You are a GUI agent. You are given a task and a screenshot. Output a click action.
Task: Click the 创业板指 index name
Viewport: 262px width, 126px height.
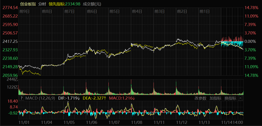coord(28,4)
